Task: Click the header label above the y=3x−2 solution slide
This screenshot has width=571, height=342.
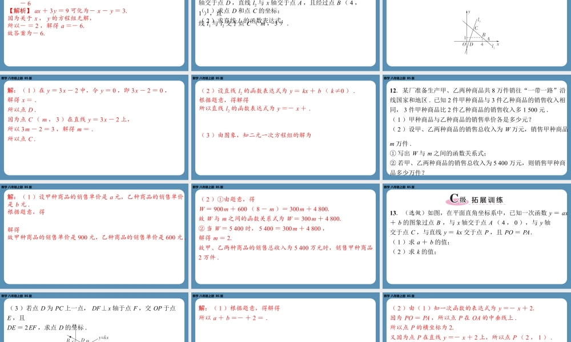Action: pyautogui.click(x=16, y=78)
